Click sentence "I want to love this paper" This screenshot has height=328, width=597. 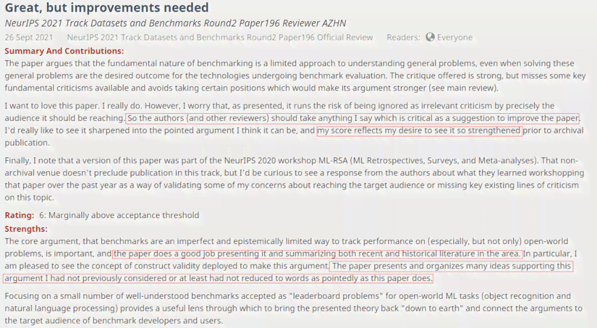point(72,106)
